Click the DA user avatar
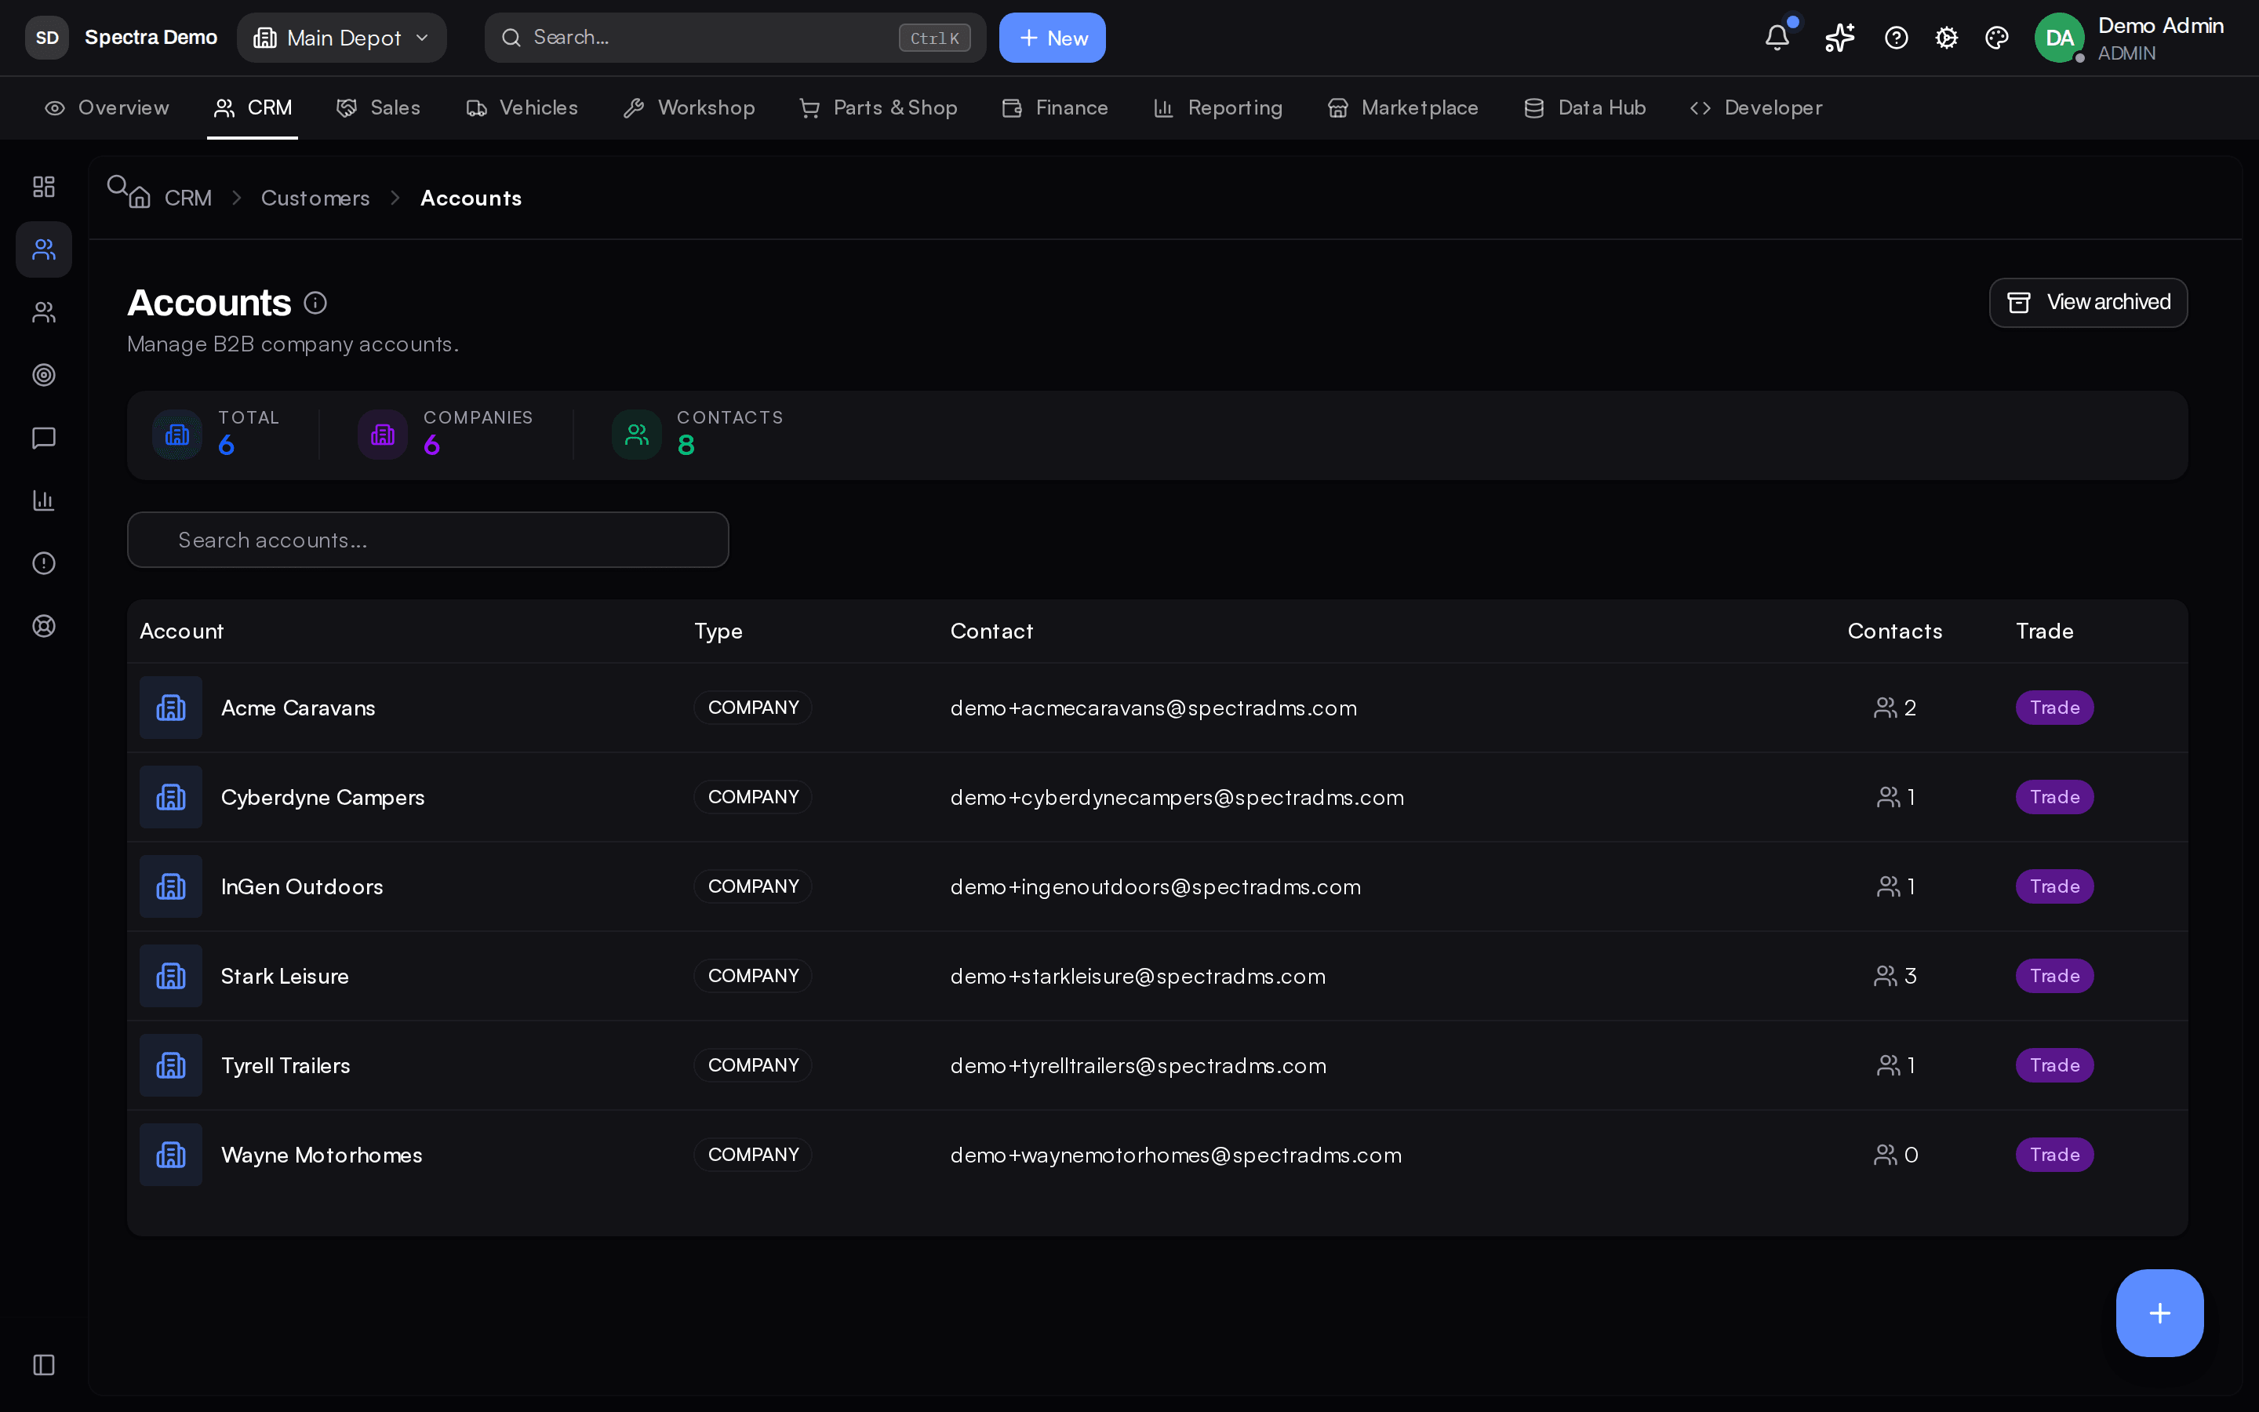 2059,38
